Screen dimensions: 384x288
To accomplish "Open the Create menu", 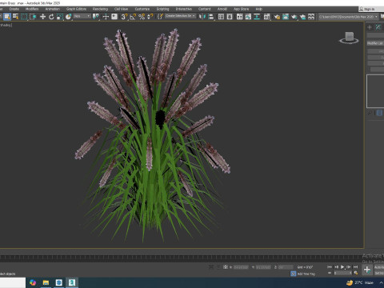I will (x=14, y=9).
